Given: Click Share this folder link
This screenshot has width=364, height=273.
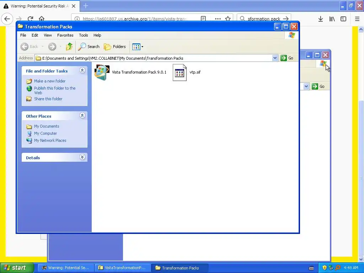Looking at the screenshot, I should (48, 99).
